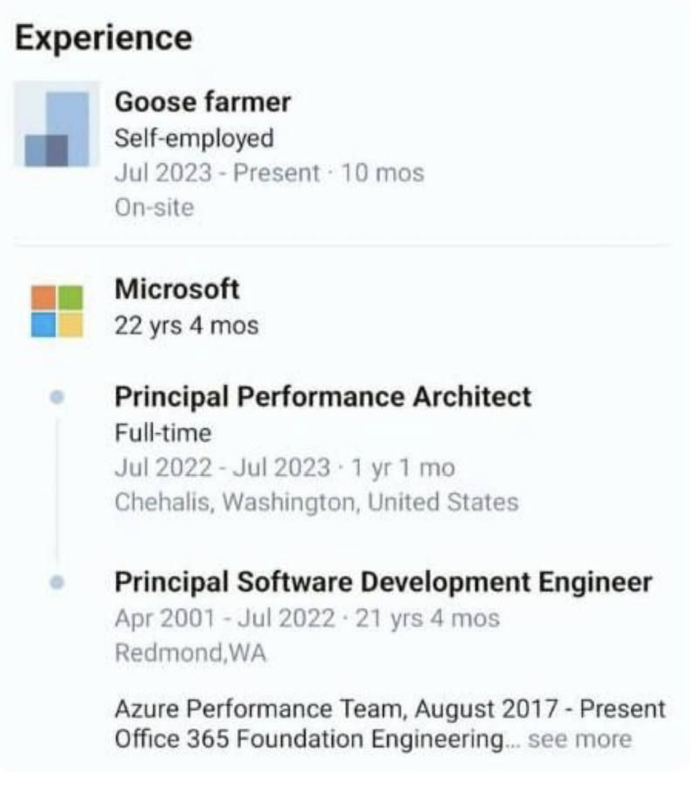Click the Jul 2023 - Present date range

217,173
